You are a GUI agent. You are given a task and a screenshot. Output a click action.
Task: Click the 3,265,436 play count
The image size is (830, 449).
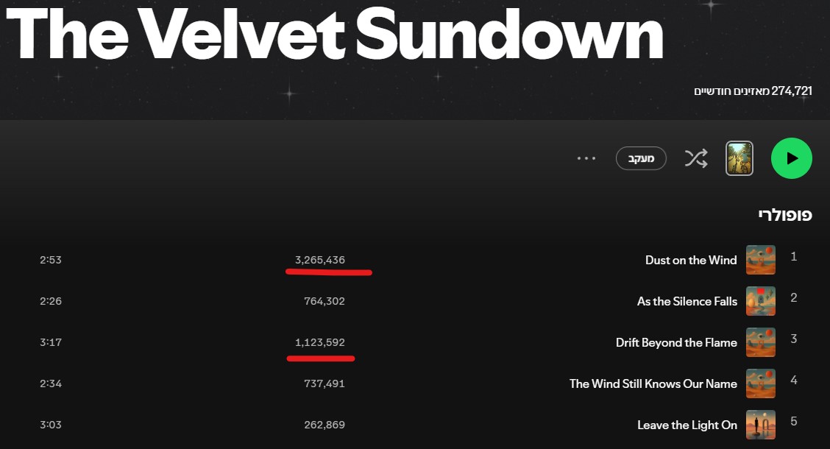320,260
